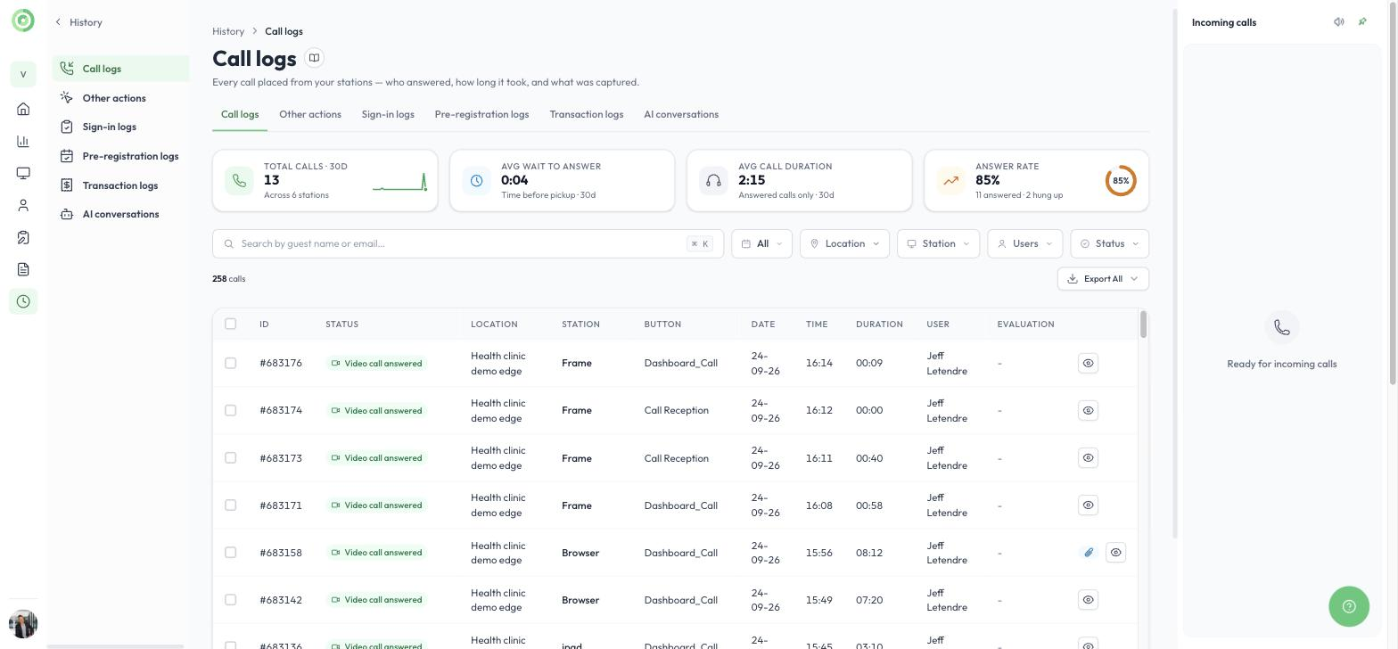Click the call logs table scrollbar
This screenshot has height=649, width=1398.
click(1143, 324)
